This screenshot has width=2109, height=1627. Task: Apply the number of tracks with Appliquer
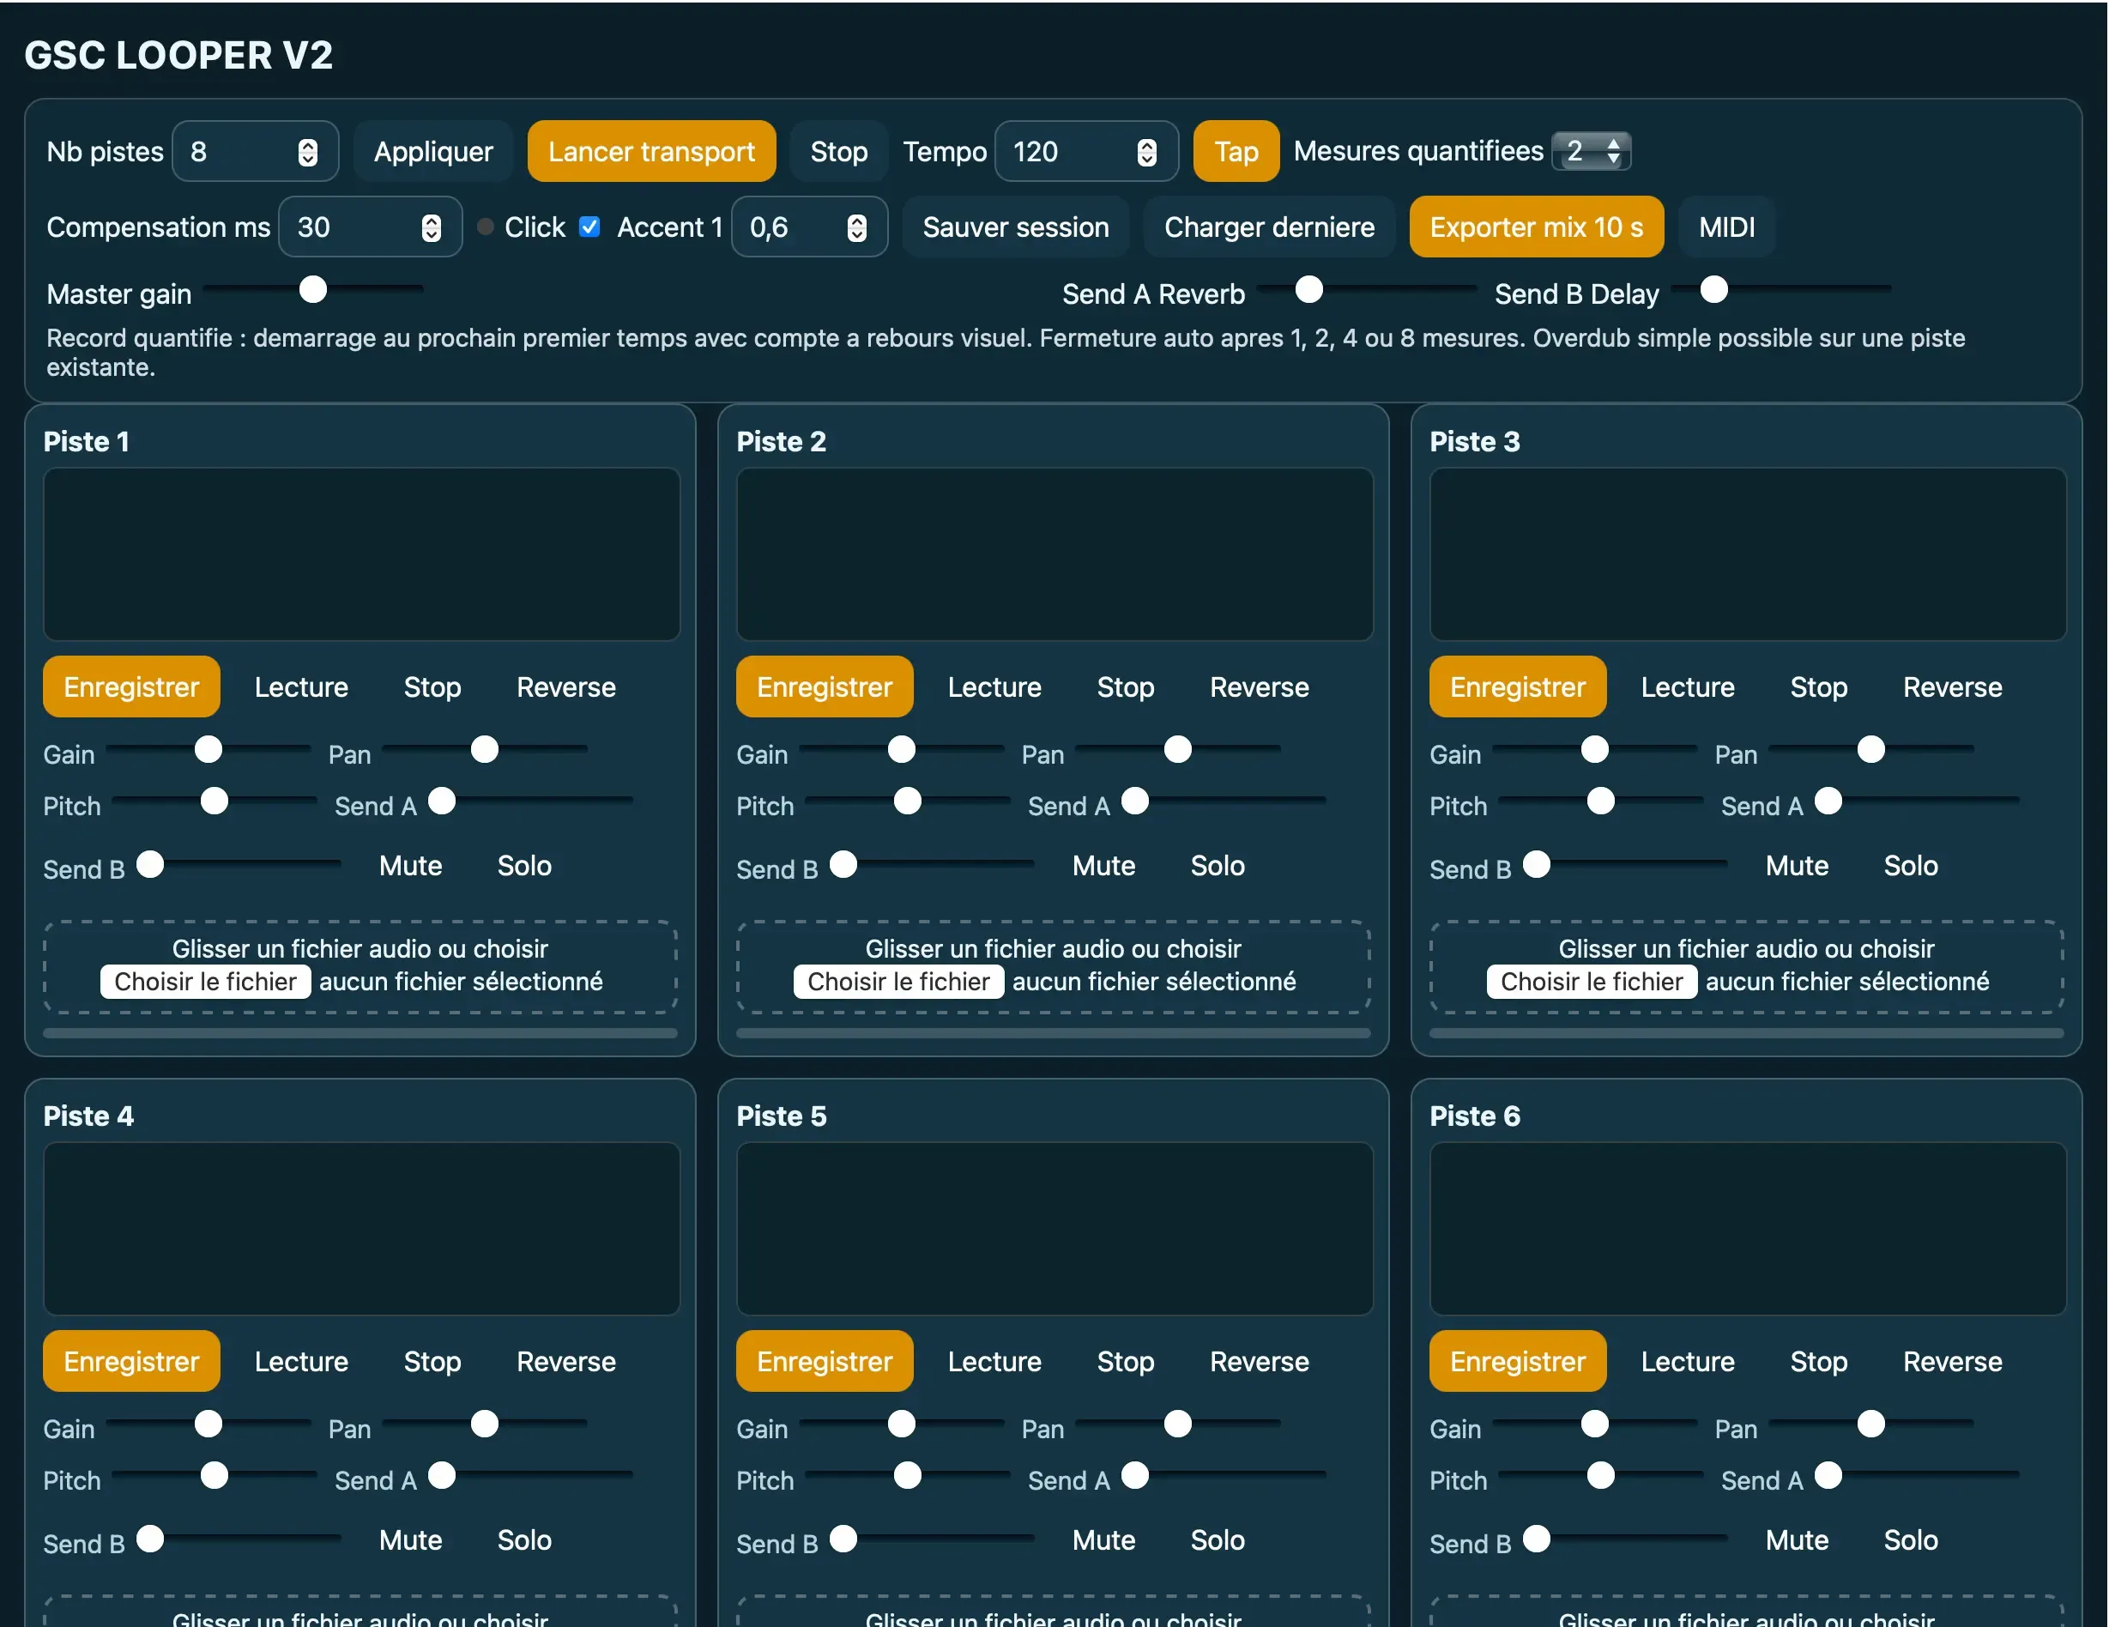[433, 151]
